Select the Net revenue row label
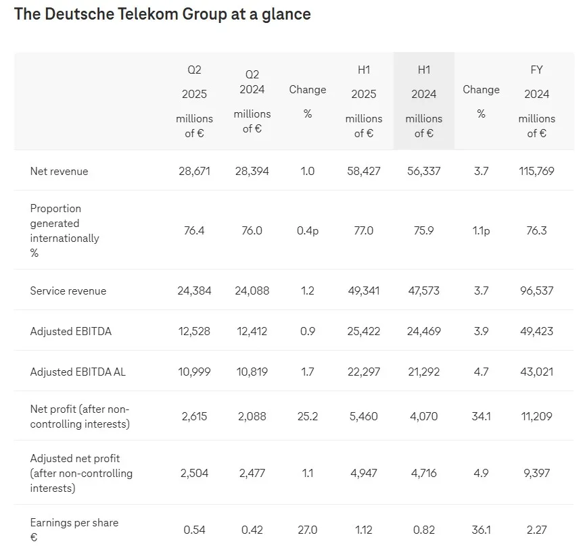 point(60,172)
